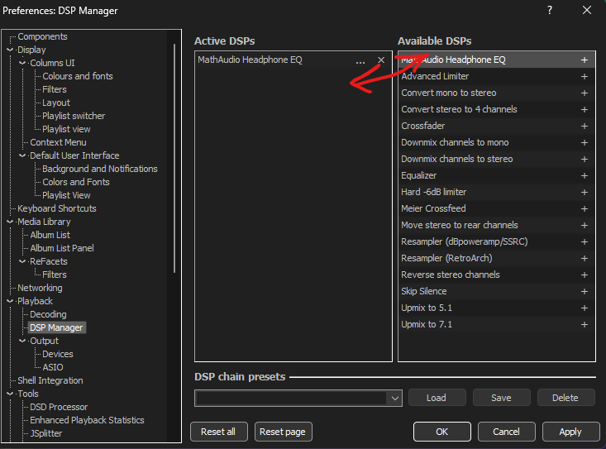Collapse the Playback tree section
The image size is (606, 449).
pyautogui.click(x=11, y=301)
